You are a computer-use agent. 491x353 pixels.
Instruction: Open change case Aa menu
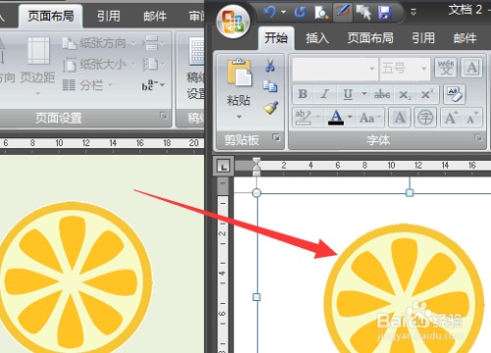pyautogui.click(x=370, y=118)
